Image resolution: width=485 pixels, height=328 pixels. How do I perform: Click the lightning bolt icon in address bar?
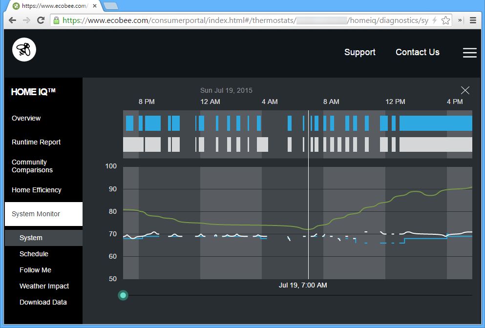click(x=434, y=20)
